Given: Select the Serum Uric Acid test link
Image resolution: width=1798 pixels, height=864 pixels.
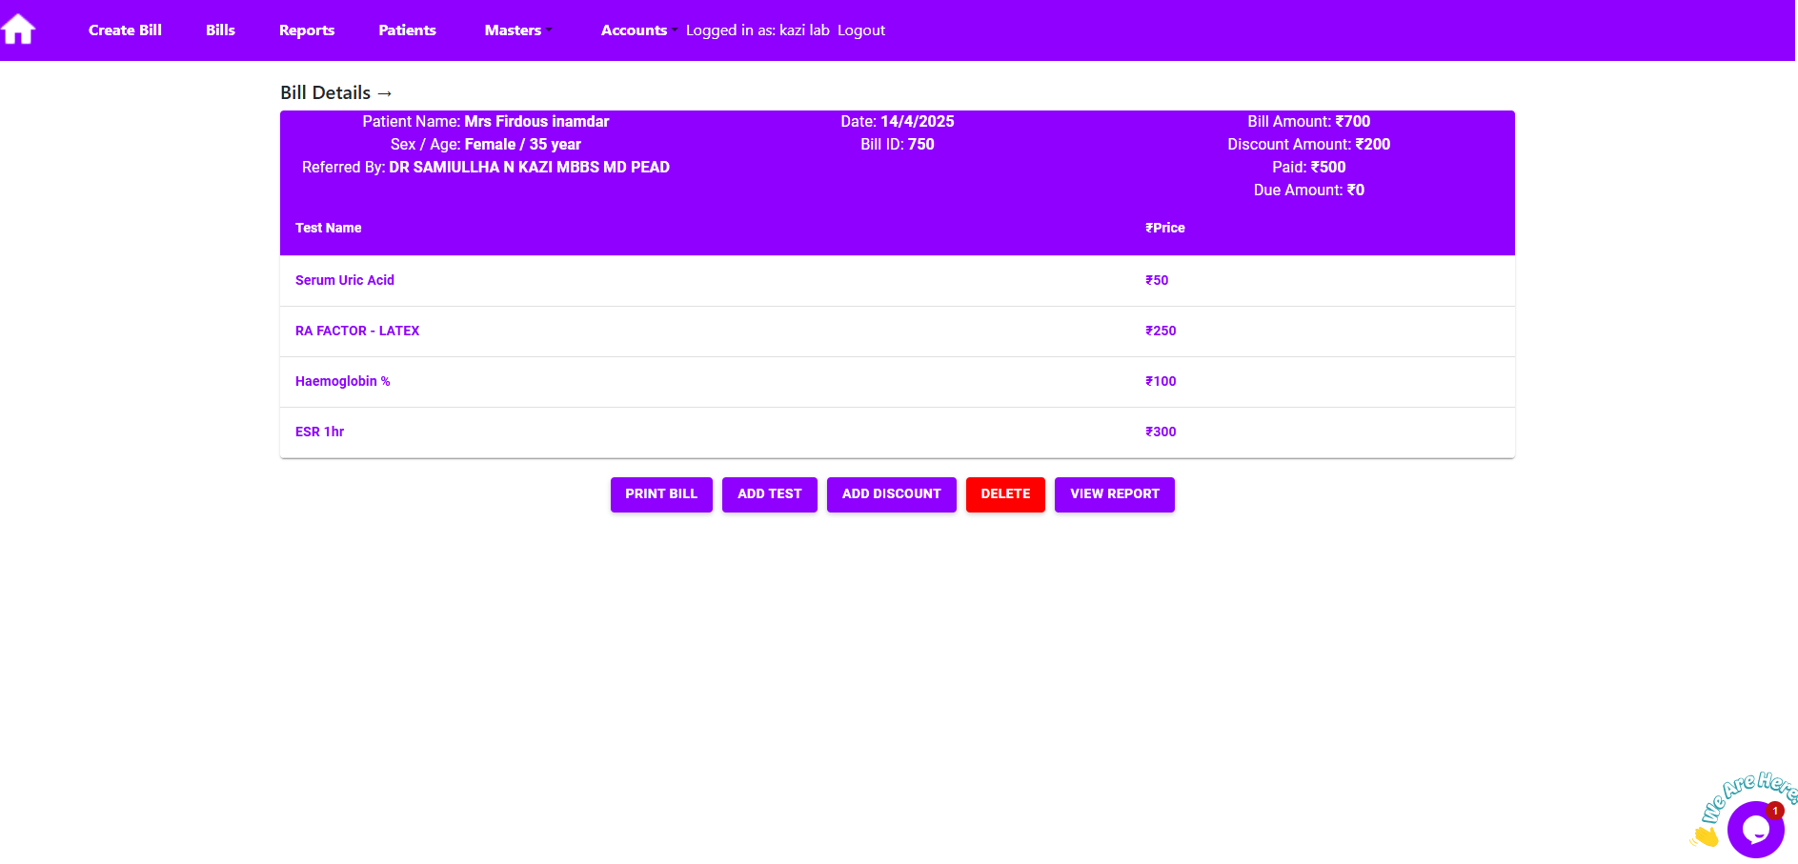Looking at the screenshot, I should coord(345,280).
